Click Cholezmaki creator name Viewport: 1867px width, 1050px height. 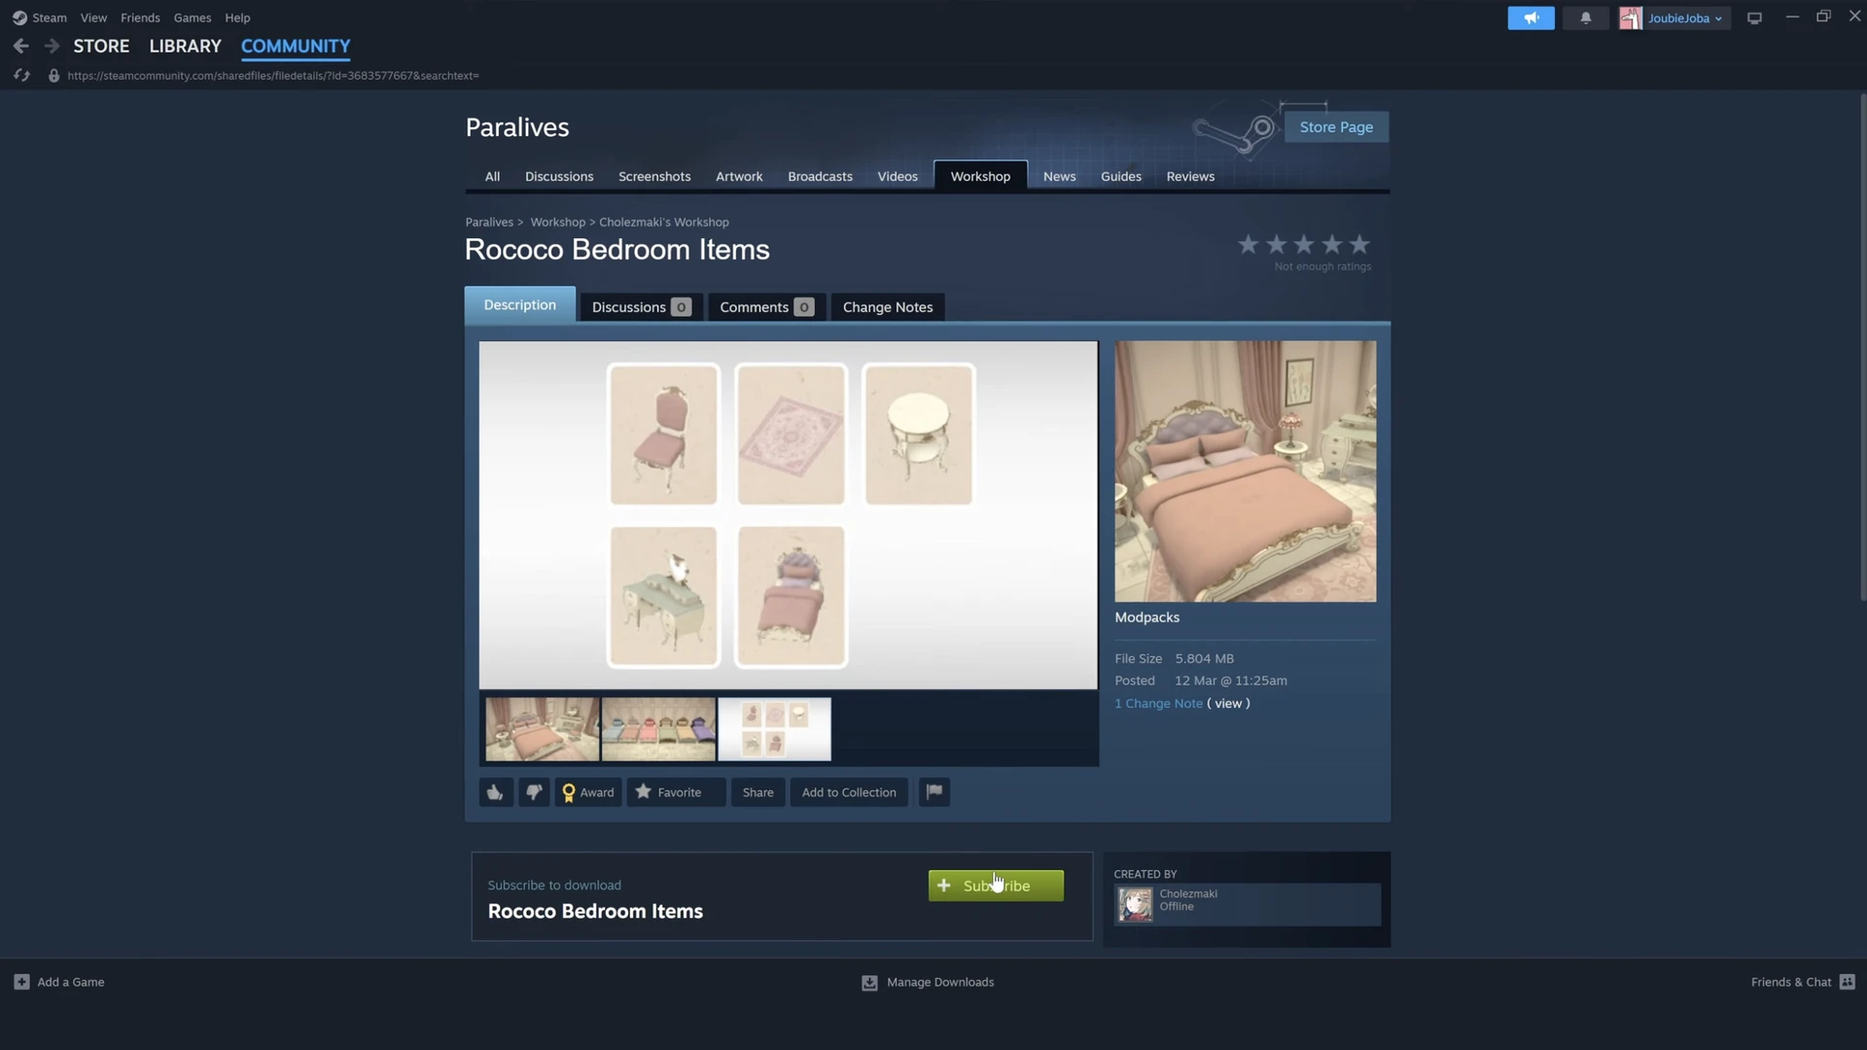coord(1187,893)
